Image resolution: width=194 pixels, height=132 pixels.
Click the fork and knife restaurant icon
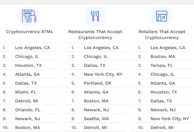[x=95, y=16]
